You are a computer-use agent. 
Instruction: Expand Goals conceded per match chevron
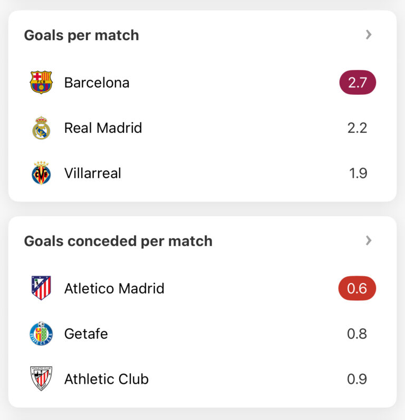pos(369,240)
